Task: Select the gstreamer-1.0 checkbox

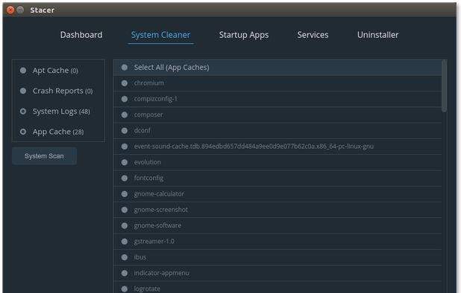Action: (125, 242)
